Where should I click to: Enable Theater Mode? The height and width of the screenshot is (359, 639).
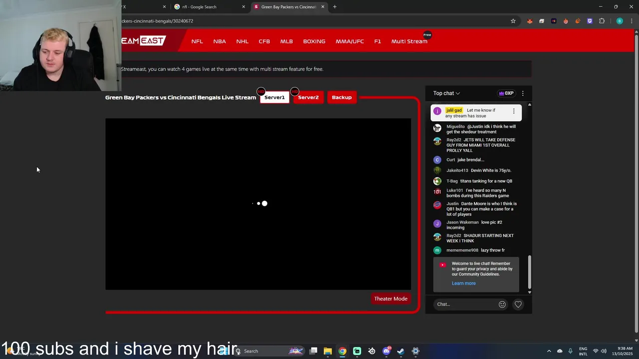click(x=391, y=299)
